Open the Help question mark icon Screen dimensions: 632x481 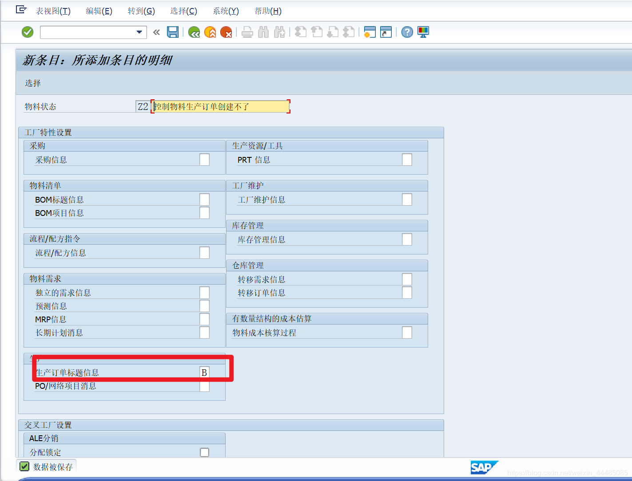point(407,32)
